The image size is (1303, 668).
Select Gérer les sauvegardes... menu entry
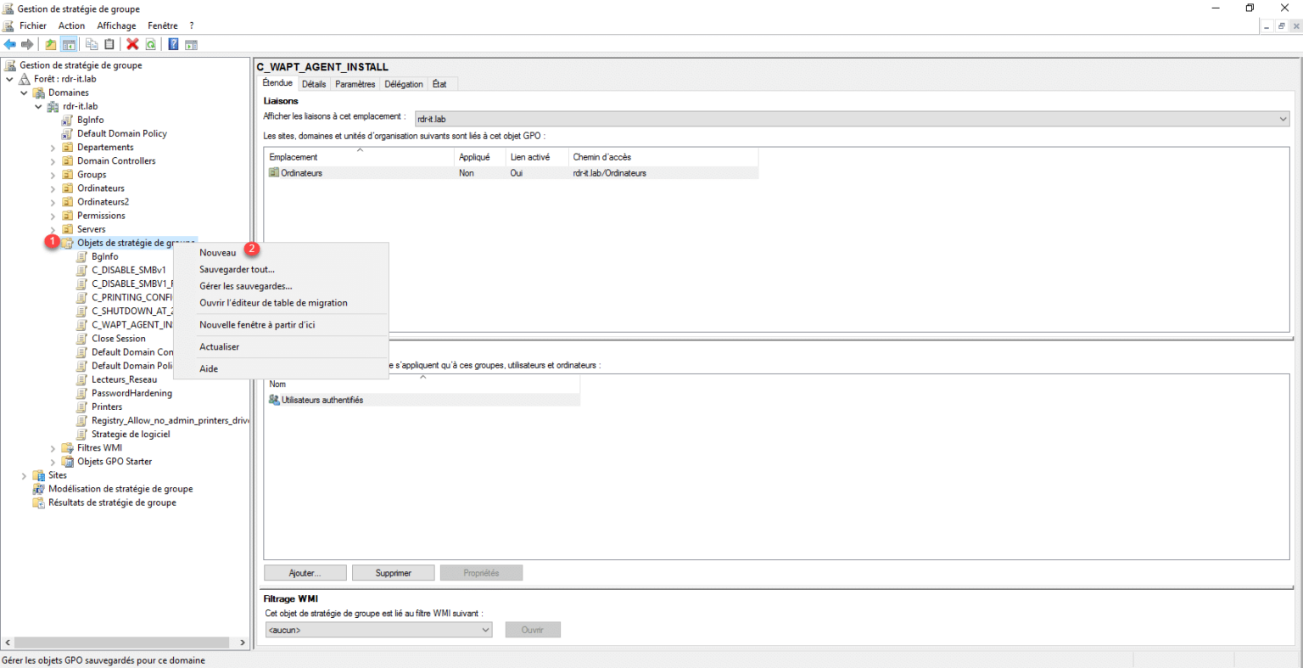point(246,286)
